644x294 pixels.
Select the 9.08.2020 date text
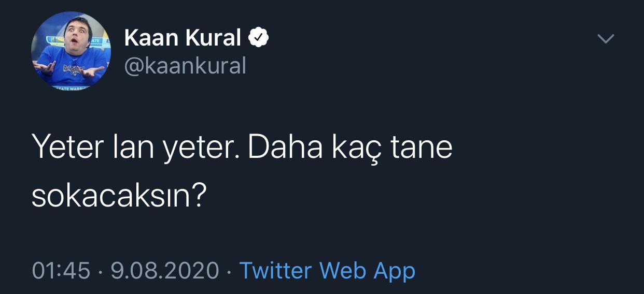pyautogui.click(x=165, y=271)
